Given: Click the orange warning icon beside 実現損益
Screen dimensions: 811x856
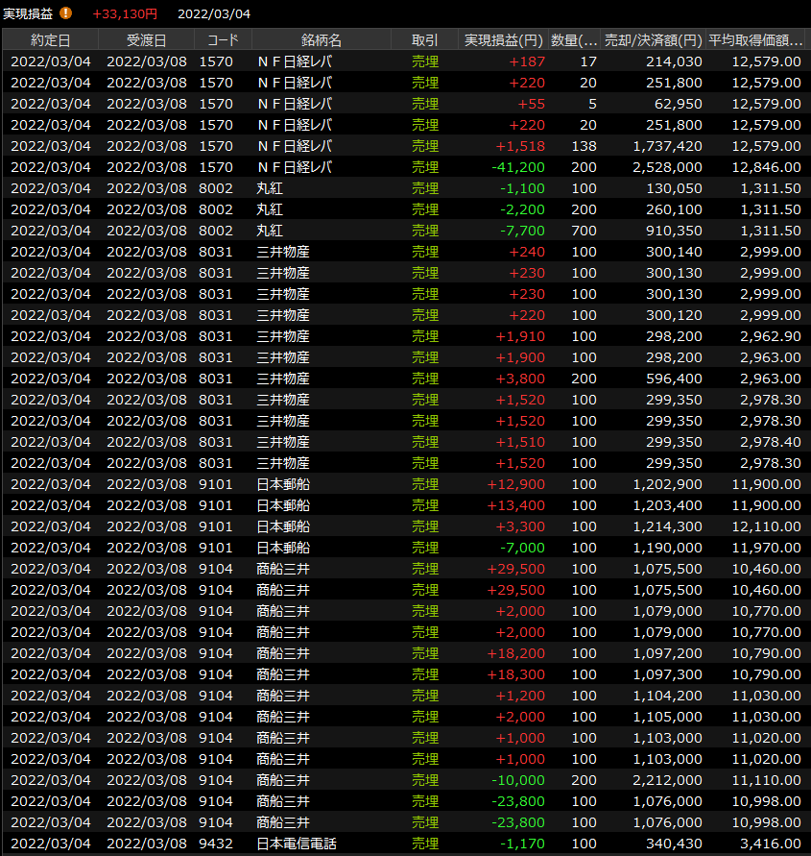Looking at the screenshot, I should tap(66, 13).
